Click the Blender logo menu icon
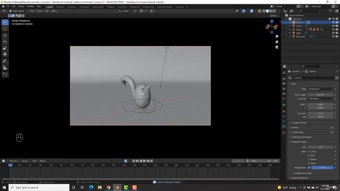Image resolution: width=340 pixels, height=191 pixels. point(3,6)
